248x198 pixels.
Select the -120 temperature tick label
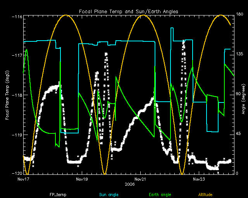coord(17,173)
